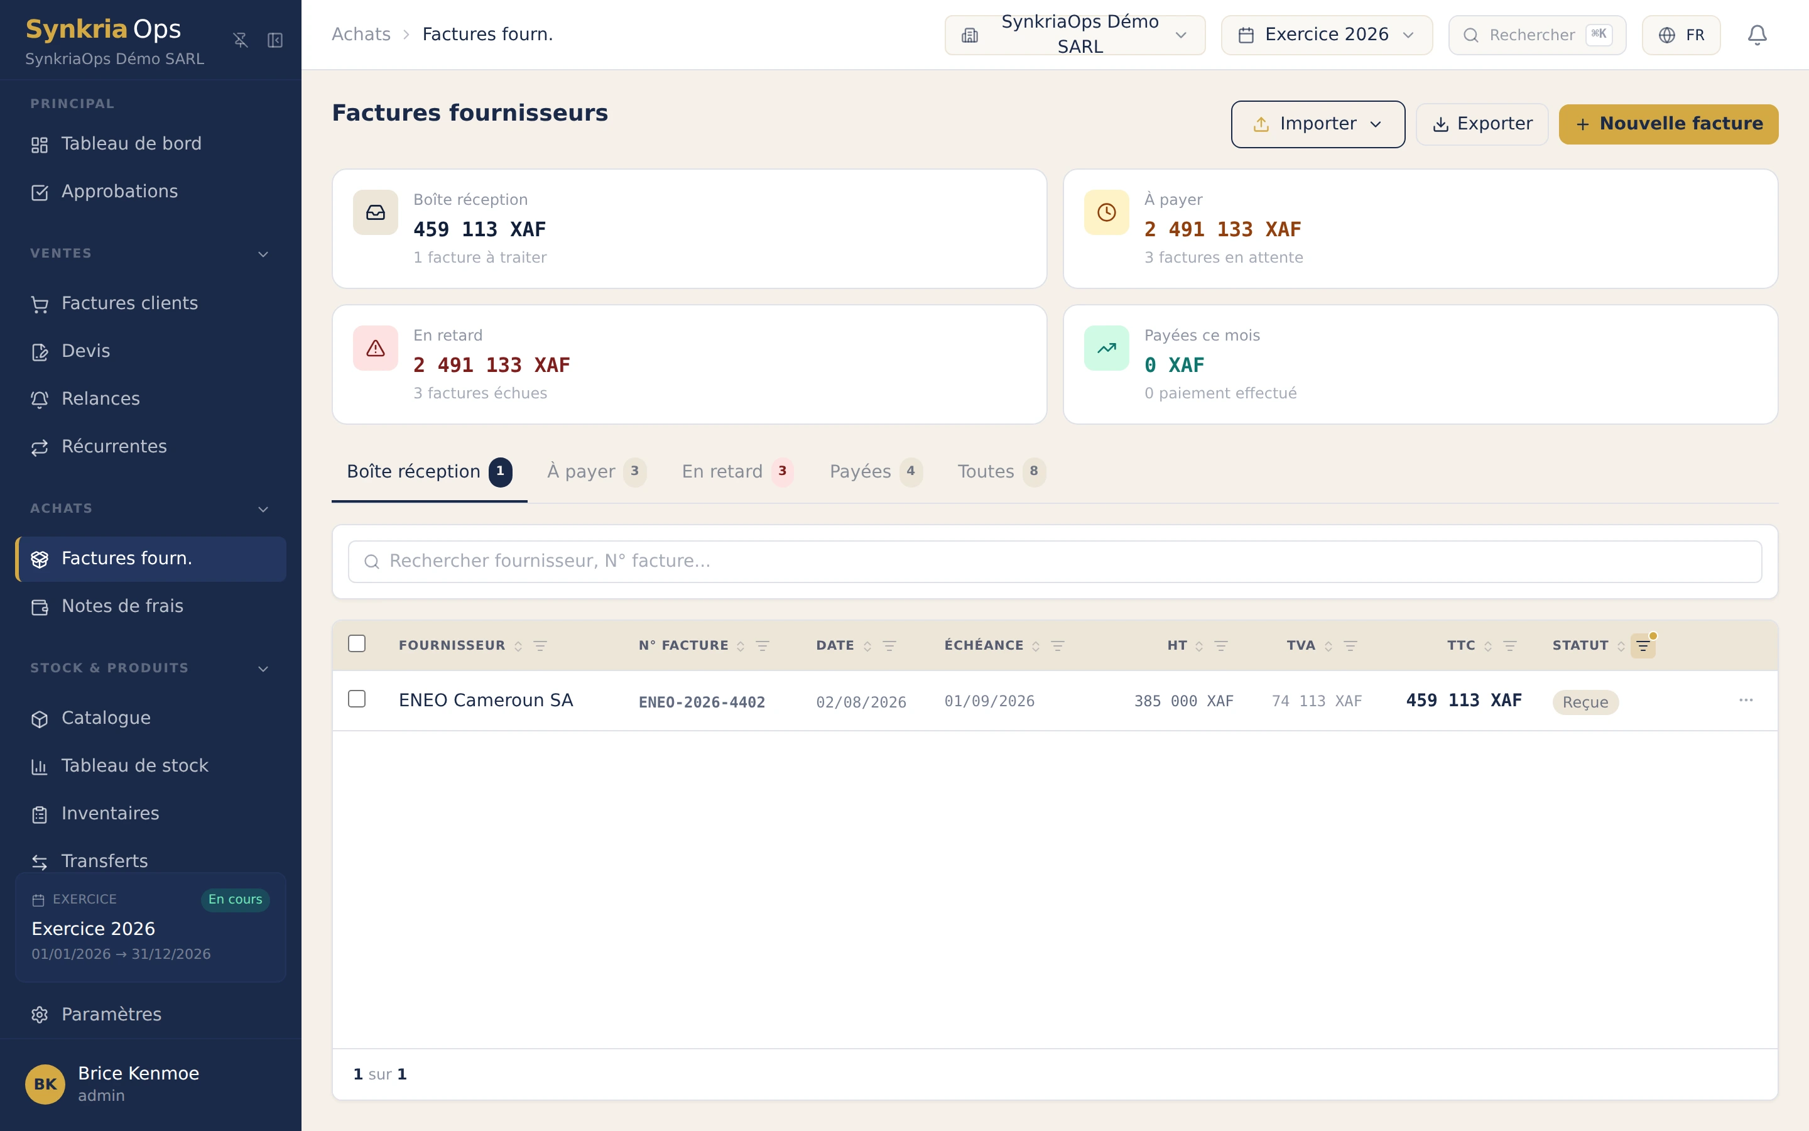Click the clock icon in À payer card
The image size is (1809, 1131).
point(1106,212)
